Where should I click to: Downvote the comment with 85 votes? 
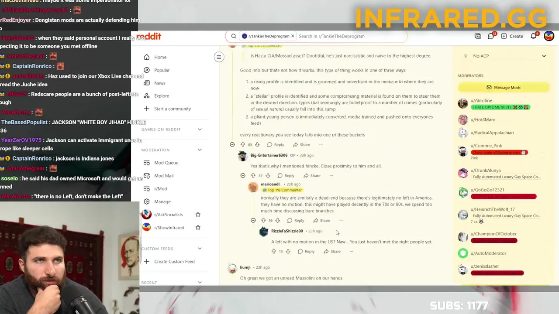coord(257,145)
